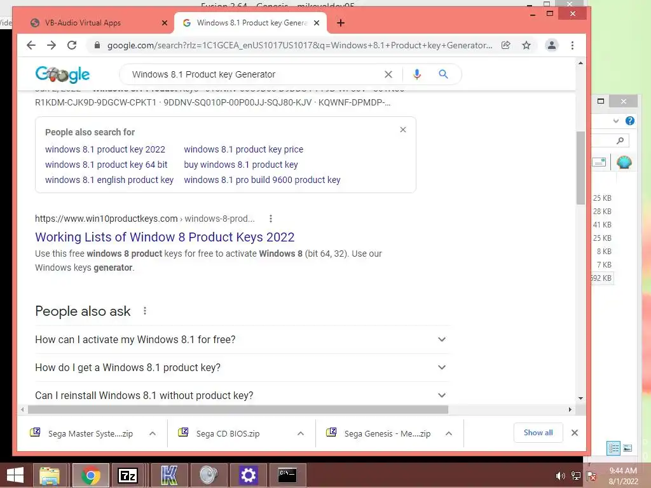
Task: Click the scroll down arrow of page
Action: pos(580,398)
